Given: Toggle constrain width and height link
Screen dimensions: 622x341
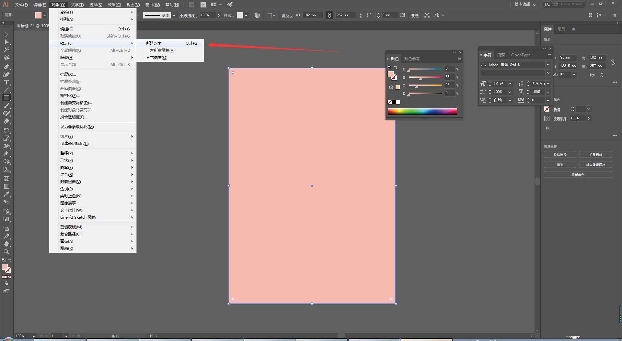Looking at the screenshot, I should click(x=329, y=15).
